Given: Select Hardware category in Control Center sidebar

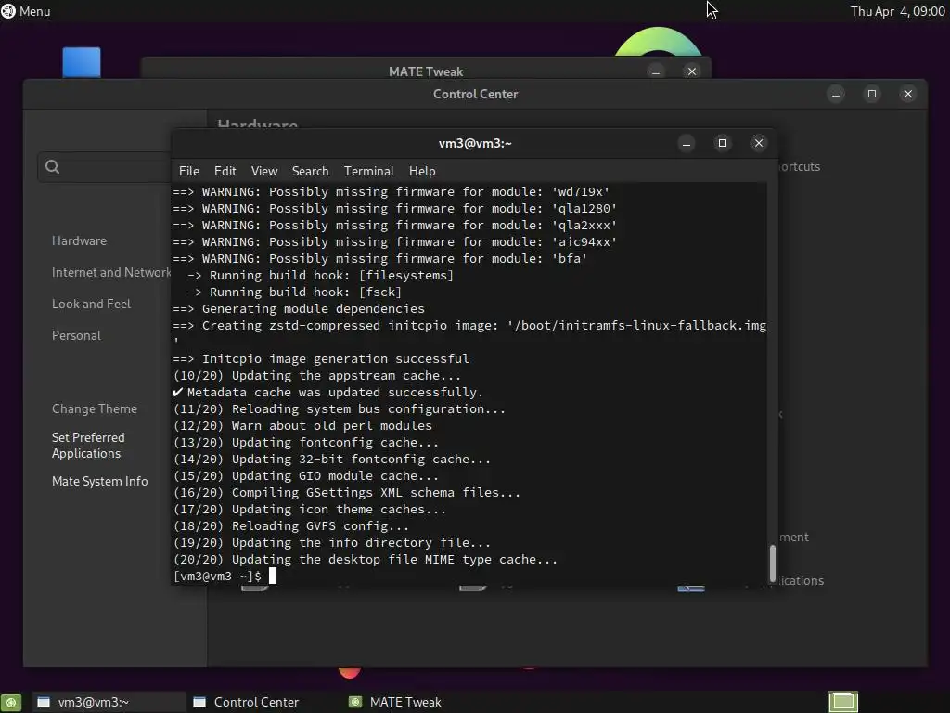Looking at the screenshot, I should point(80,240).
